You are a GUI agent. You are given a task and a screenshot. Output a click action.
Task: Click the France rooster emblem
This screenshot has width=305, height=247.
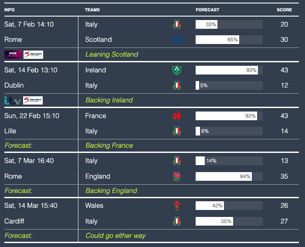coord(177,116)
